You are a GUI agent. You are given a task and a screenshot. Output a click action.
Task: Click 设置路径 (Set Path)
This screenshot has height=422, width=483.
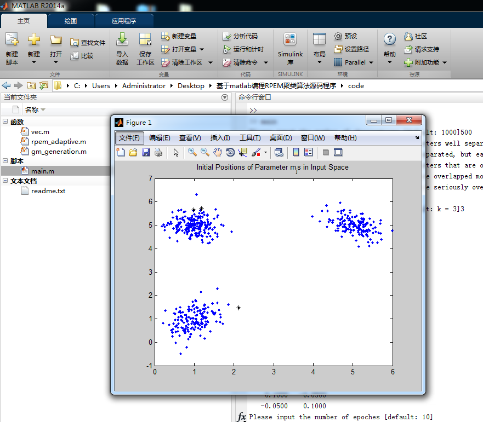click(351, 49)
